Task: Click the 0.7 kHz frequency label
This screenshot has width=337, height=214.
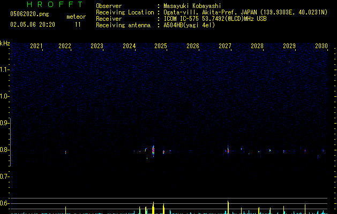Action: [4, 177]
